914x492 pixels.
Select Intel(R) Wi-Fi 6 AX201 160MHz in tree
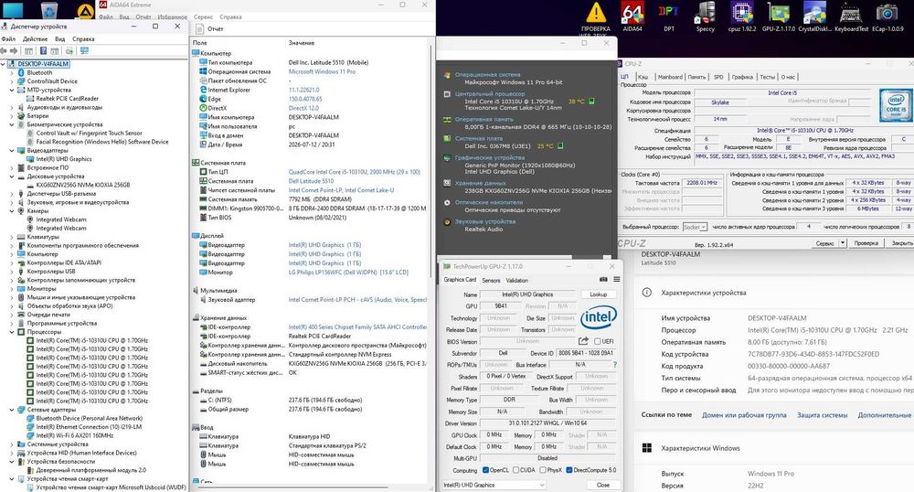point(75,435)
